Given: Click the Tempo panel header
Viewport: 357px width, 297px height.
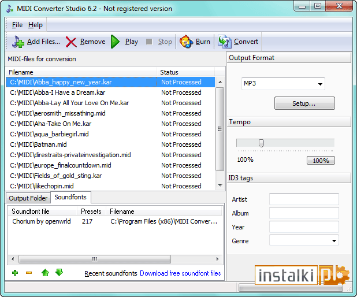Looking at the screenshot, I should [x=289, y=122].
